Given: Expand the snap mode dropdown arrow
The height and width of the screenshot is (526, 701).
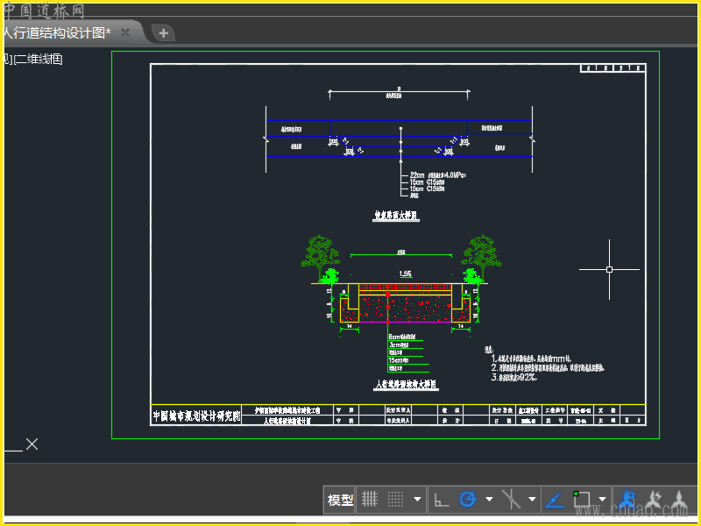Looking at the screenshot, I should pos(417,500).
